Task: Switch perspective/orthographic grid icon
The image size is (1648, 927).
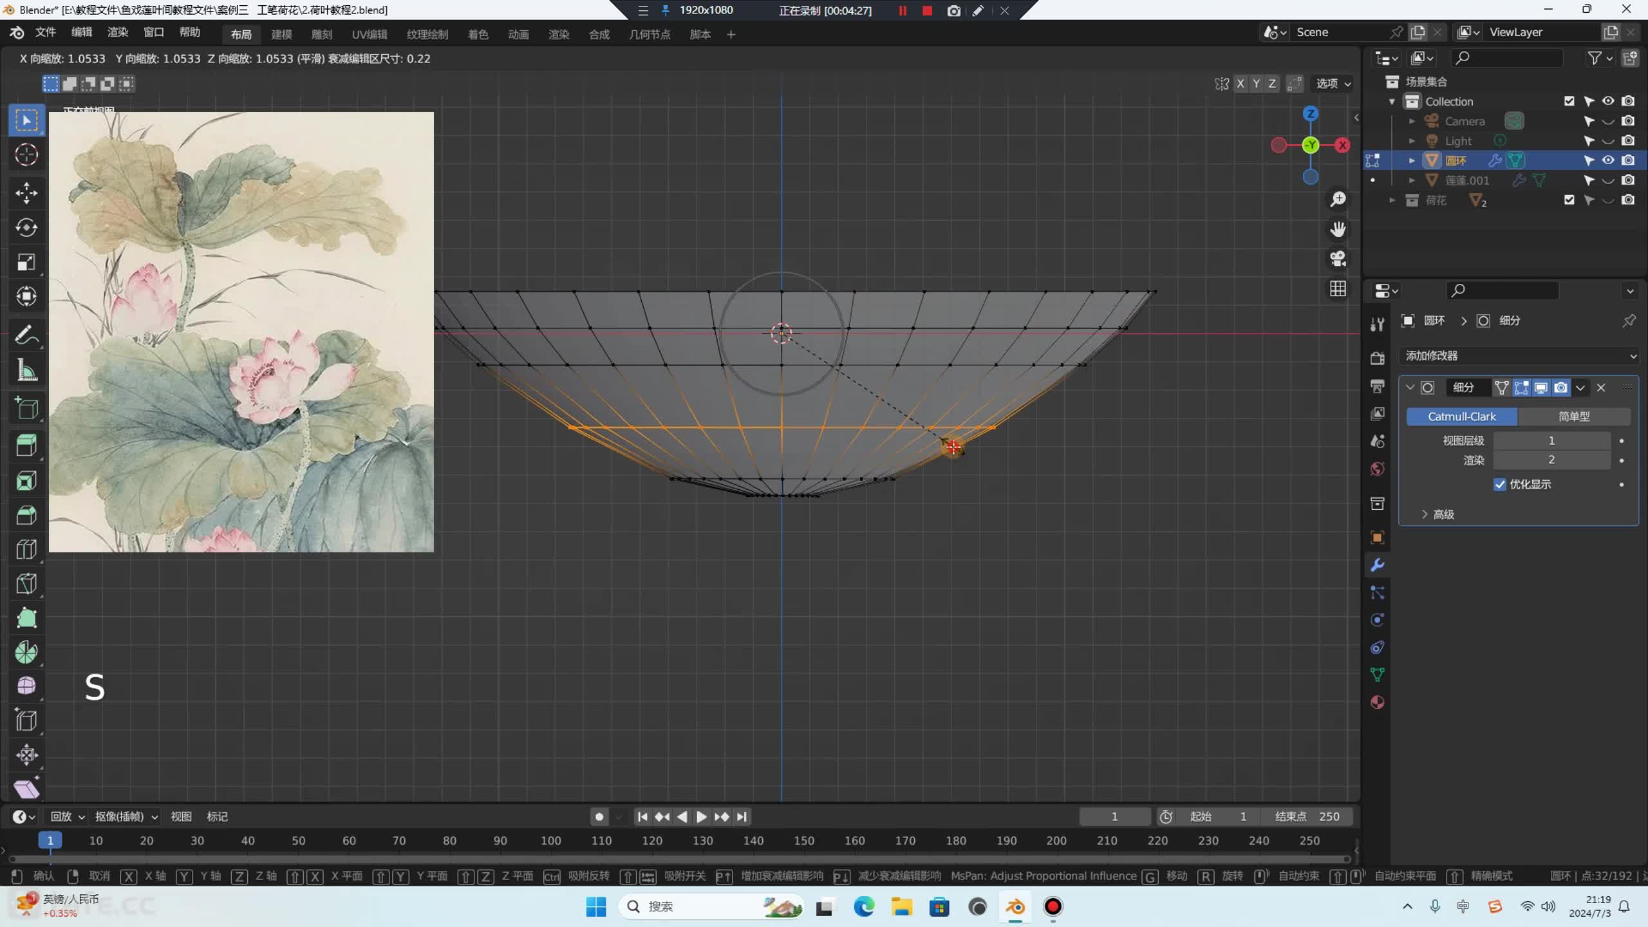Action: [1338, 288]
